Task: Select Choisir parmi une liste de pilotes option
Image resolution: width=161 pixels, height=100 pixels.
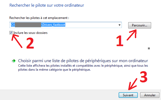Action: 83,61
